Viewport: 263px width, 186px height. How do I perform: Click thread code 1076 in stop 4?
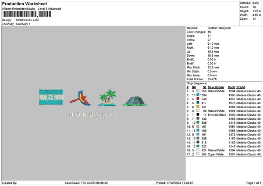click(x=232, y=103)
